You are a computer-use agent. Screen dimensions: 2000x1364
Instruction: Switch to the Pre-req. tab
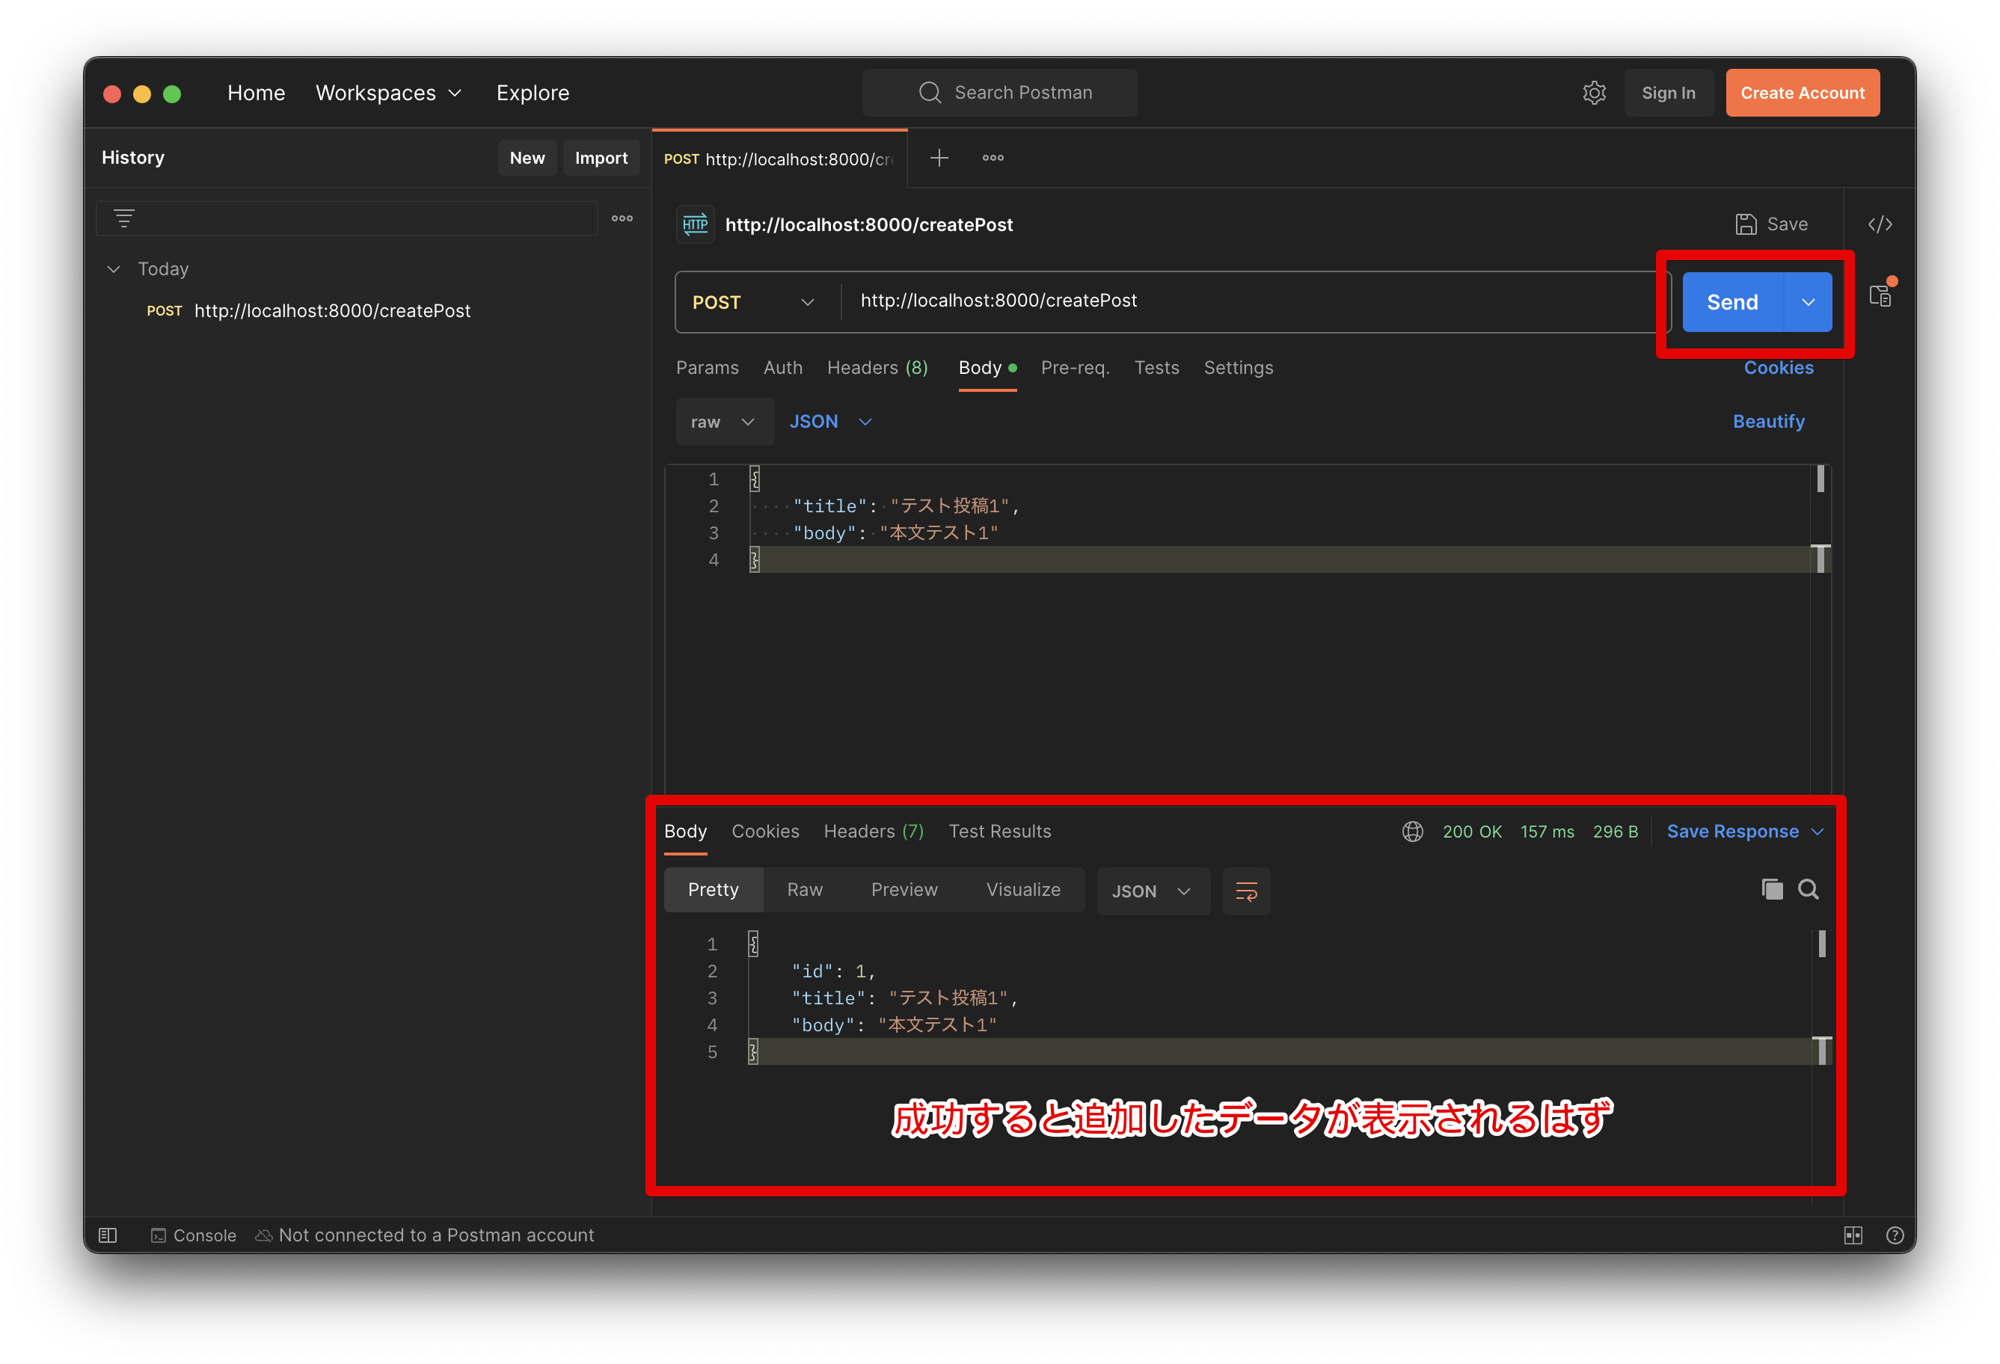(1074, 367)
